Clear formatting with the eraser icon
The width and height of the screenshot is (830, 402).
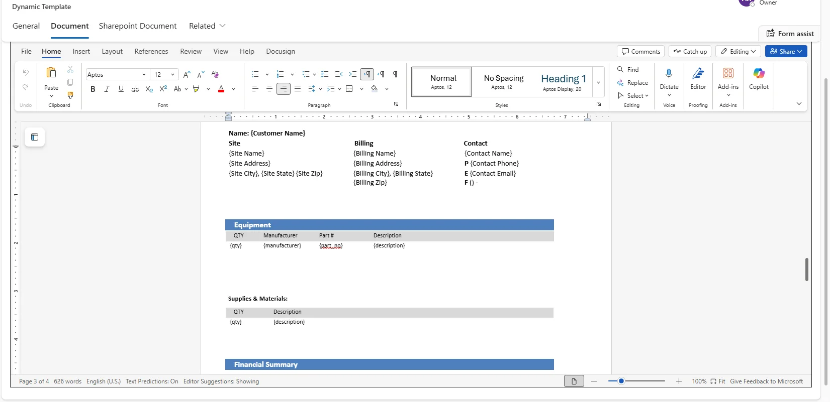coord(215,74)
